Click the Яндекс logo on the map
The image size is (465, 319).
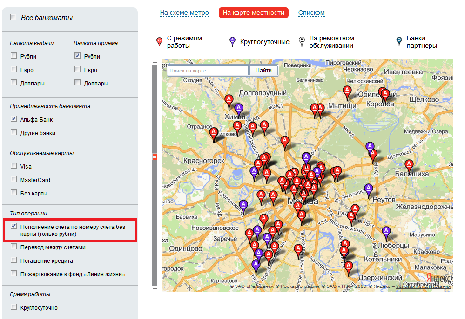438,278
